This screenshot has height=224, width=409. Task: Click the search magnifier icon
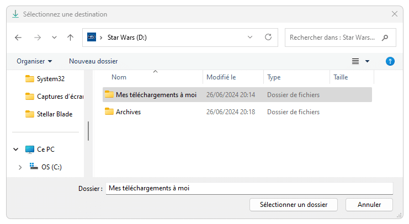(x=385, y=38)
